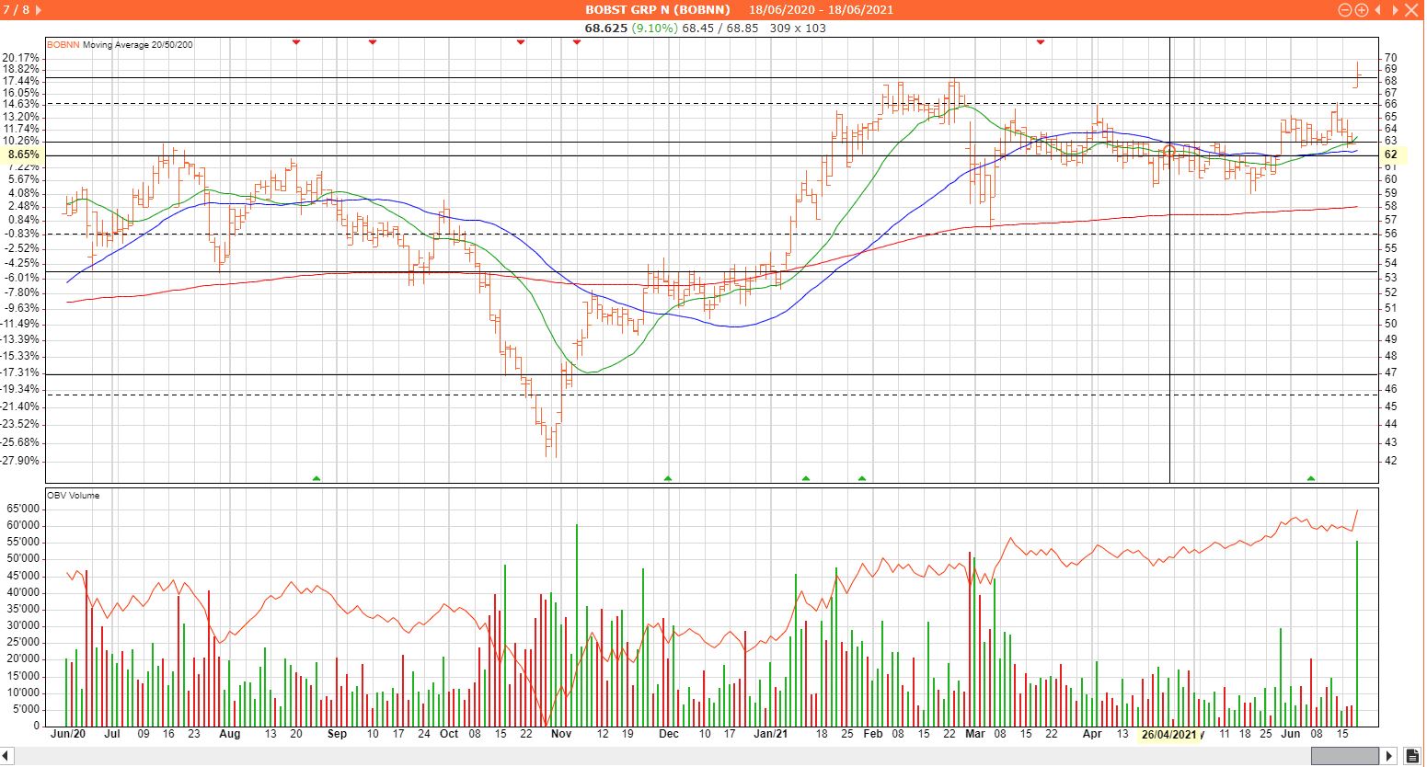Image resolution: width=1427 pixels, height=767 pixels.
Task: Click the green arrow marker near June
Action: [1311, 478]
